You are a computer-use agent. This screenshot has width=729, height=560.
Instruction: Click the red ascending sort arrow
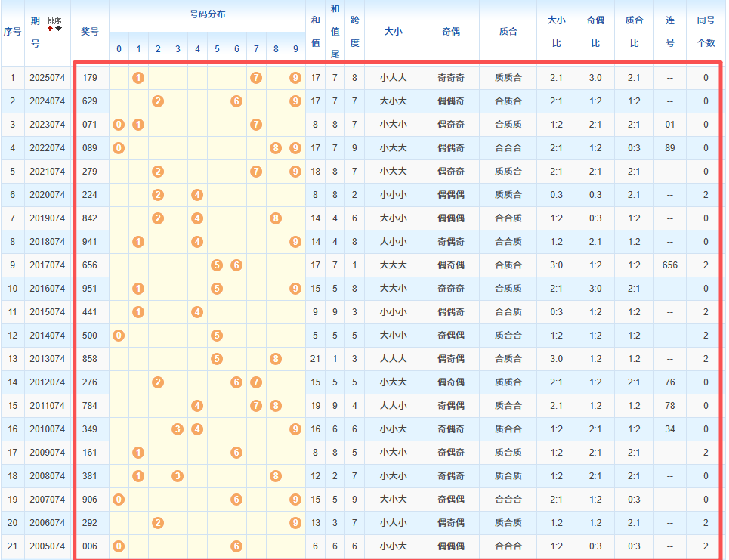pyautogui.click(x=51, y=29)
